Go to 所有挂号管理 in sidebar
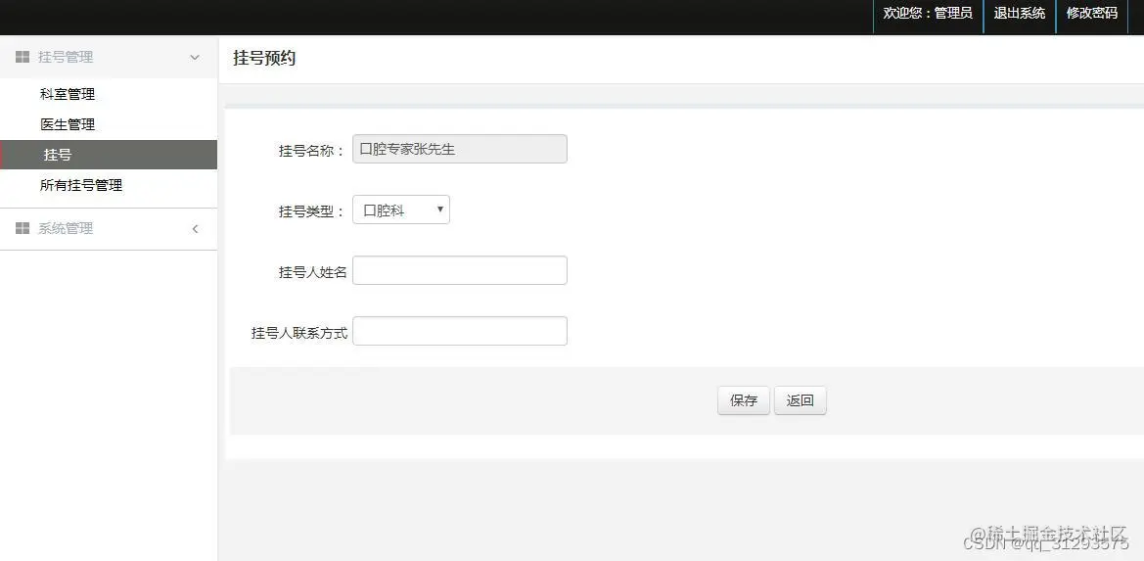Image resolution: width=1144 pixels, height=561 pixels. pos(81,185)
